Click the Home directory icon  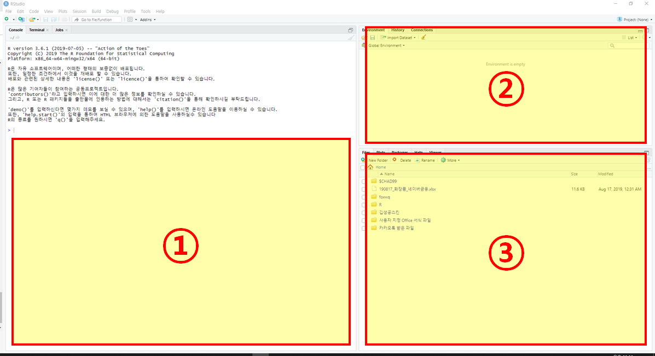pos(370,167)
